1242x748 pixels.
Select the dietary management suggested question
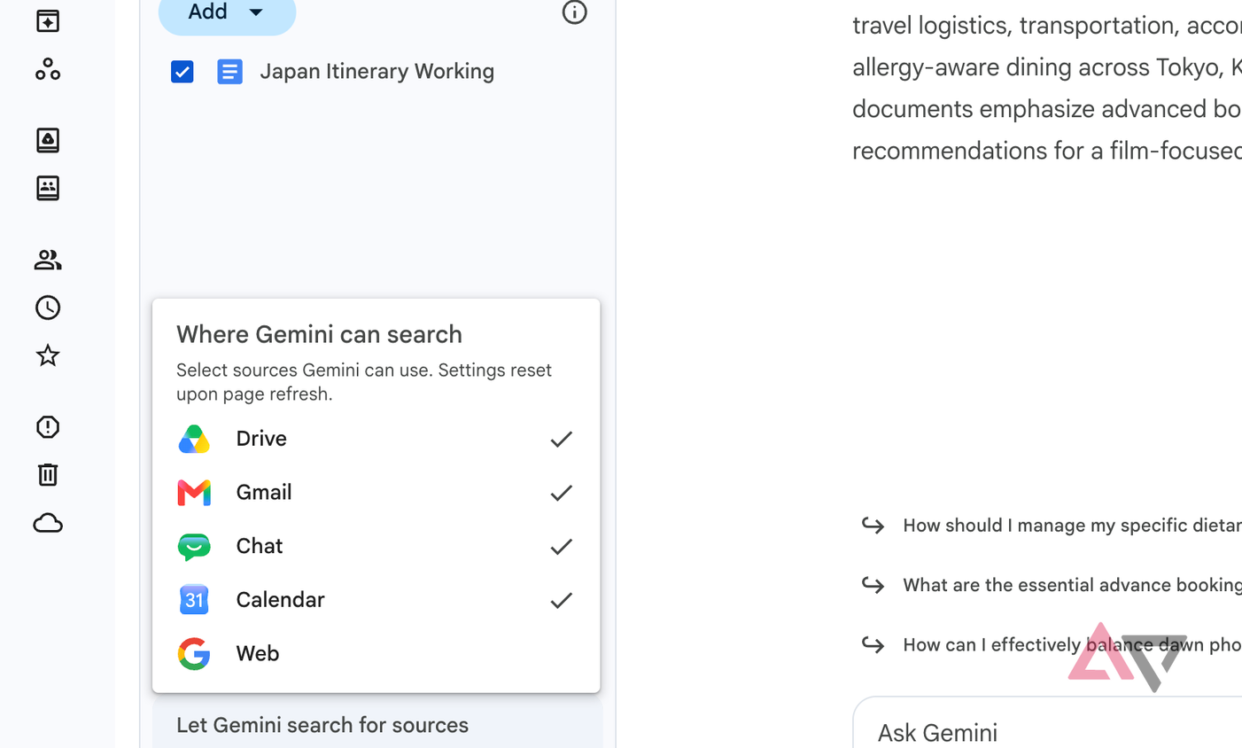pos(1052,526)
